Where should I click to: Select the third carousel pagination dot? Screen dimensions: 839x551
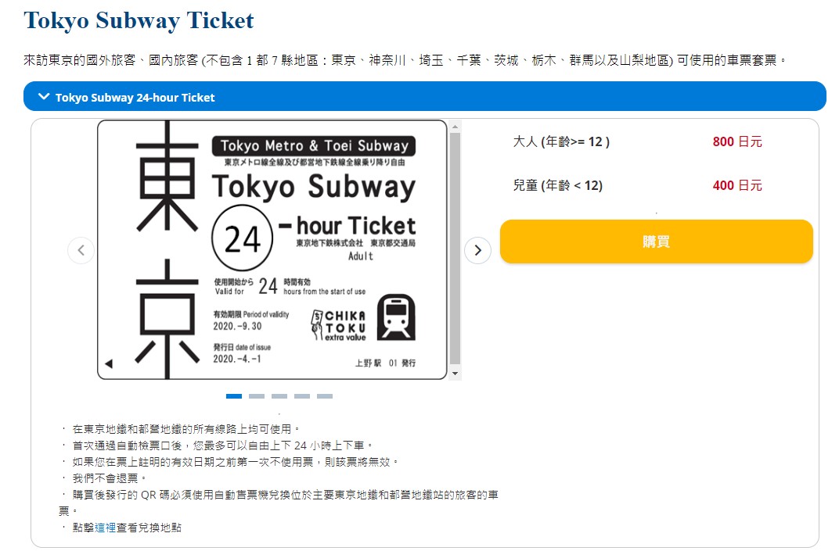(279, 396)
